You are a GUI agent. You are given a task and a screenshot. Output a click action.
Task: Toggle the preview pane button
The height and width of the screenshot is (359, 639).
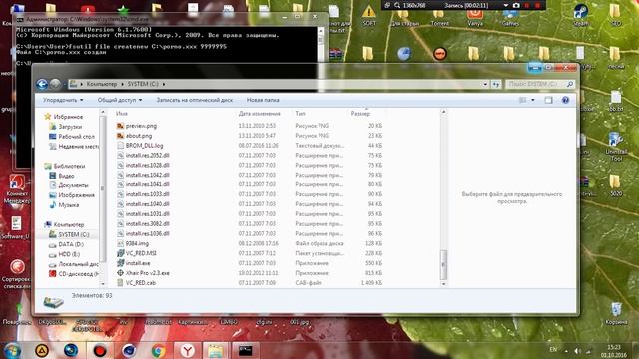point(548,100)
